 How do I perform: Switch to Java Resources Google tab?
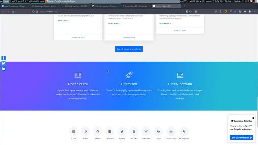tap(15, 6)
